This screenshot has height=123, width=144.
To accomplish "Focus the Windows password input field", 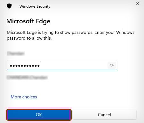I will [62, 65].
